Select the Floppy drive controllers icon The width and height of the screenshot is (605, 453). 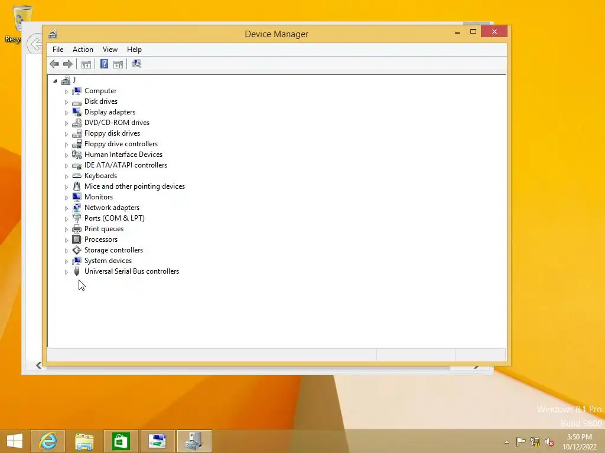tap(77, 144)
